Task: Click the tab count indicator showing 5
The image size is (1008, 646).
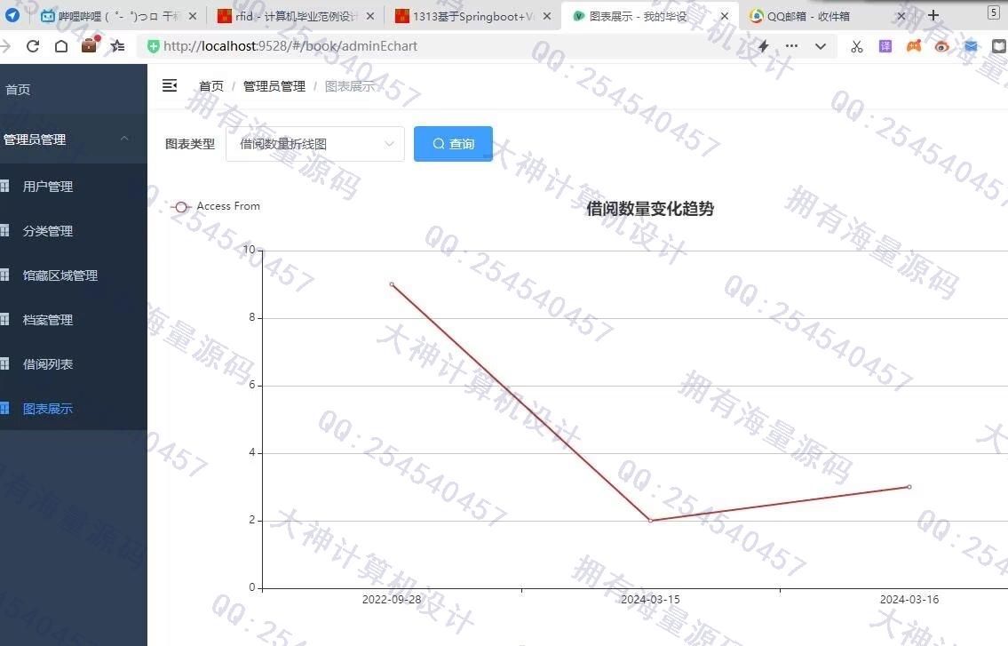Action: 993,12
